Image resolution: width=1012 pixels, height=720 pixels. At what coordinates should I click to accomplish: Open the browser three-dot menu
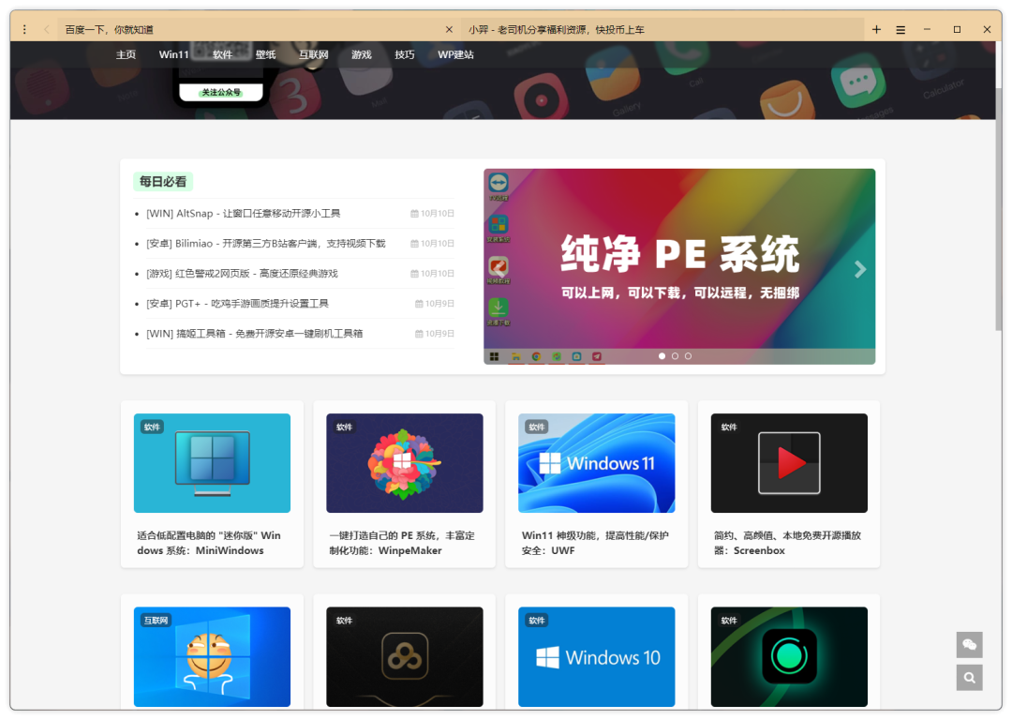click(24, 29)
